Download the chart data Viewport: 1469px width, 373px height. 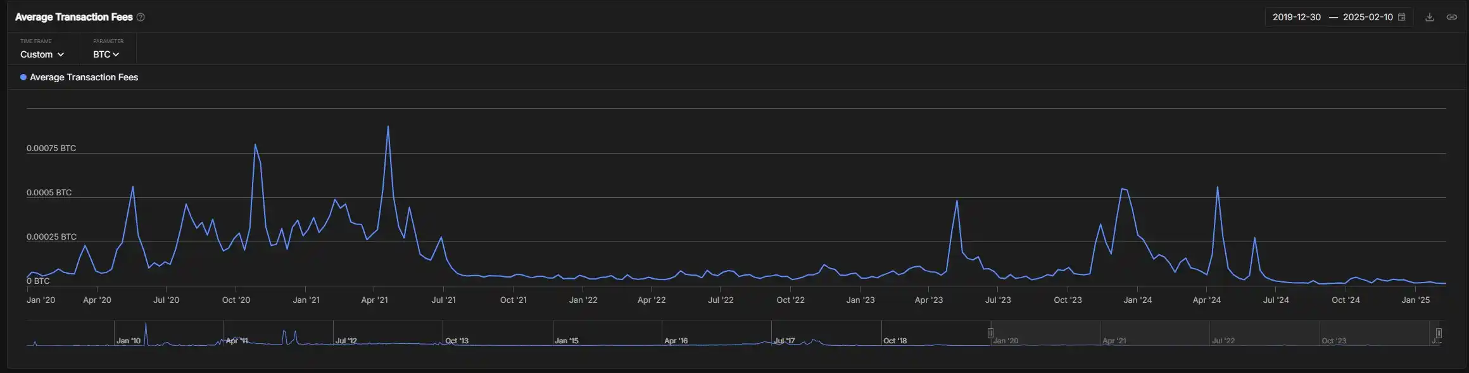(1429, 17)
